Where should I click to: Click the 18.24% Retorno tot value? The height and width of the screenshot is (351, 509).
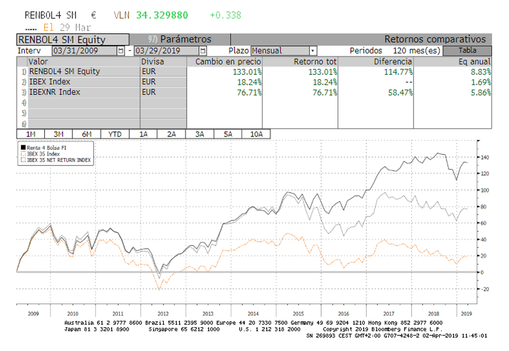pos(325,82)
